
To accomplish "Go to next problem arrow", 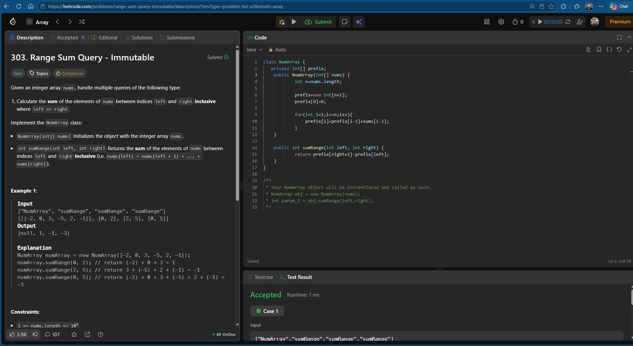I will (x=70, y=22).
